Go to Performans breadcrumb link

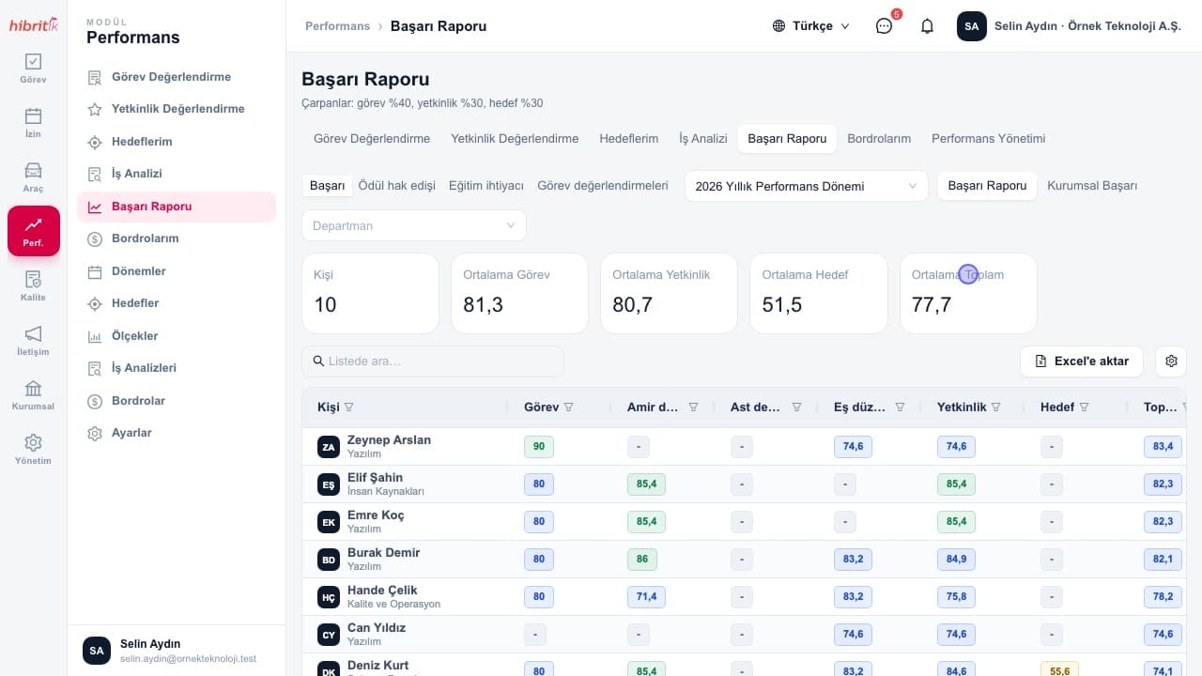point(337,26)
